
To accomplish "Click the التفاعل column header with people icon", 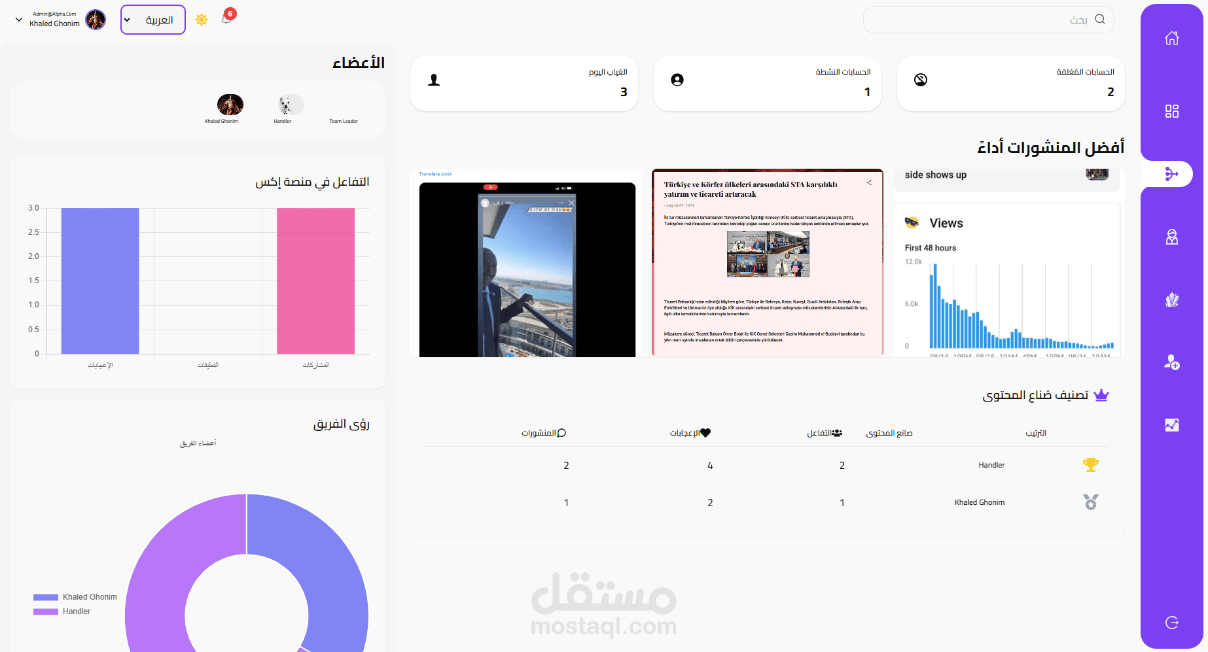I will click(825, 433).
